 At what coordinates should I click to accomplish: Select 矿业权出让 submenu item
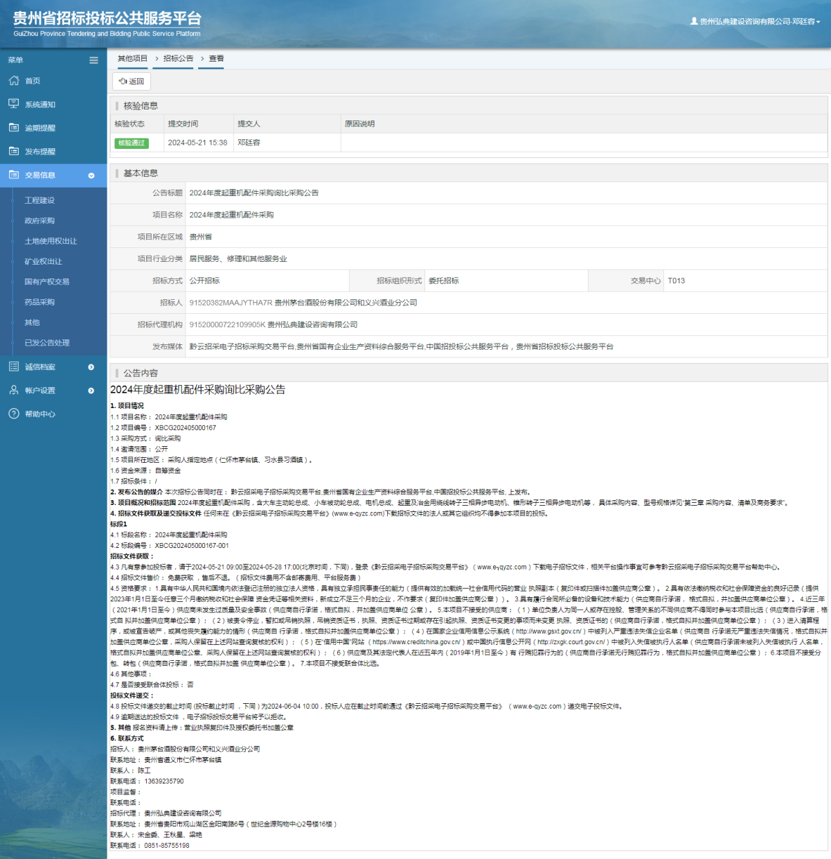pyautogui.click(x=43, y=262)
